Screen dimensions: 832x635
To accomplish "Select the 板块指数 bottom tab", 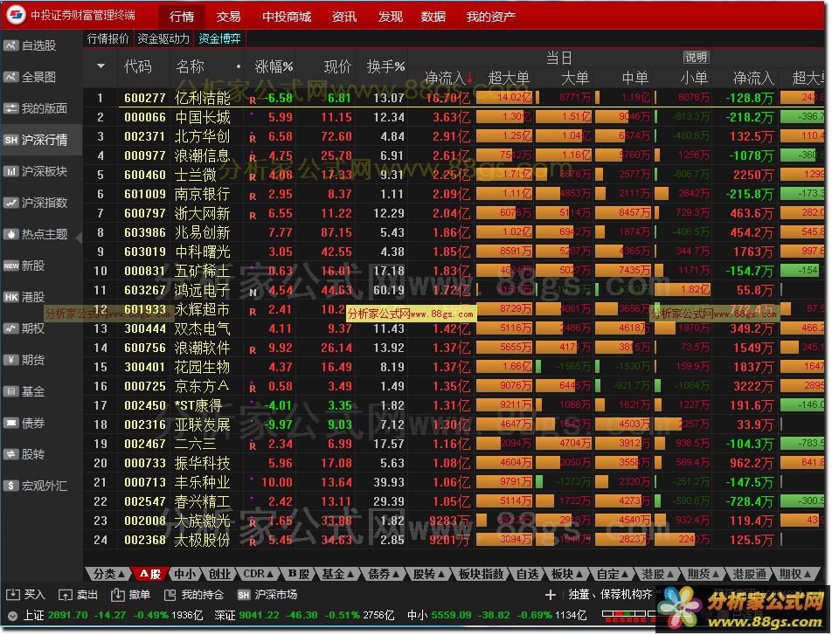I will (x=481, y=574).
